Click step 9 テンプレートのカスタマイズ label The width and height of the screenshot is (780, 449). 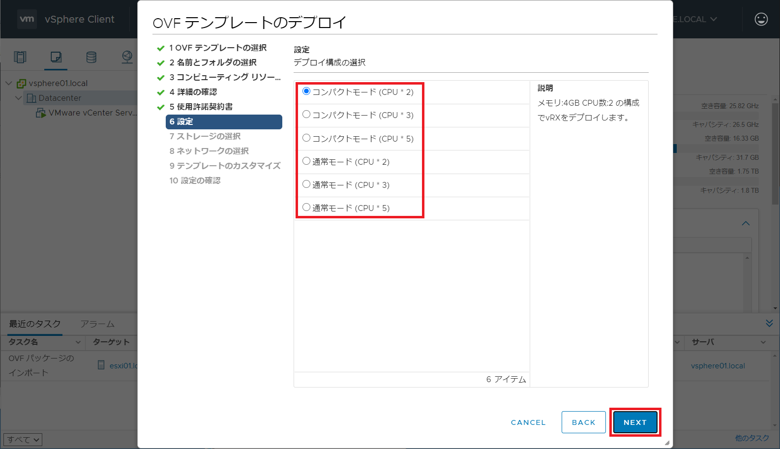click(x=225, y=166)
